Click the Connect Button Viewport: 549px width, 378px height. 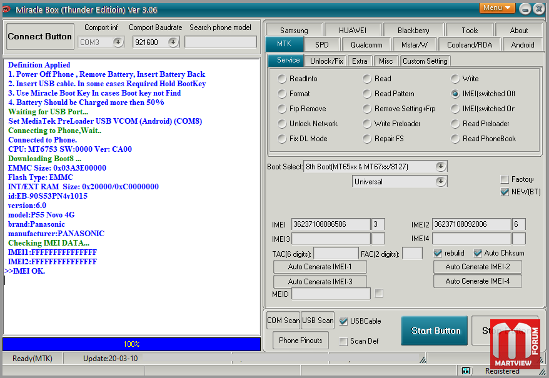coord(40,36)
